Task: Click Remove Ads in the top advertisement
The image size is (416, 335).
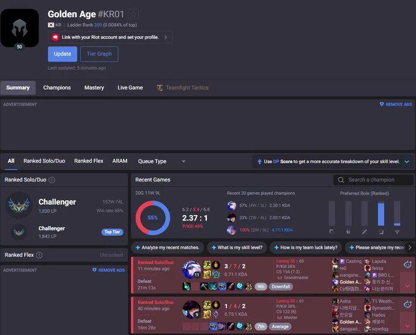Action: tap(396, 105)
